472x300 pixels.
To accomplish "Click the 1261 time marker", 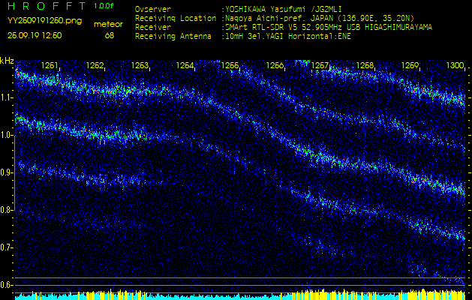I will [50, 66].
